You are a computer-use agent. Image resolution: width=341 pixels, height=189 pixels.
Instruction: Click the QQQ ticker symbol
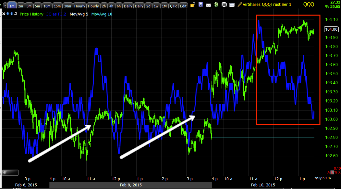(x=309, y=4)
